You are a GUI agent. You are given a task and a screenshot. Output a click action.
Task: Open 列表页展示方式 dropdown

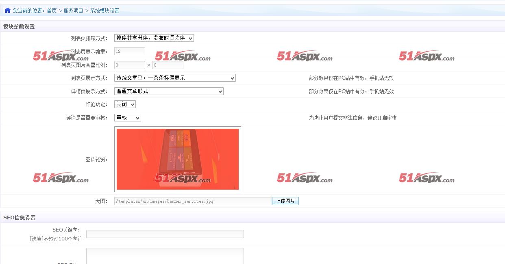(175, 78)
